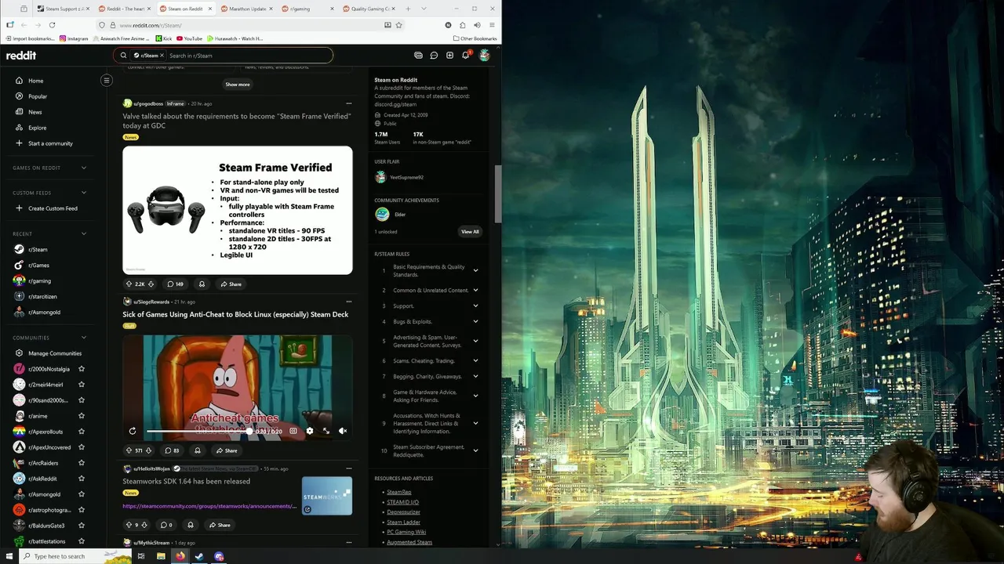
Task: Click Show more button
Action: point(238,85)
